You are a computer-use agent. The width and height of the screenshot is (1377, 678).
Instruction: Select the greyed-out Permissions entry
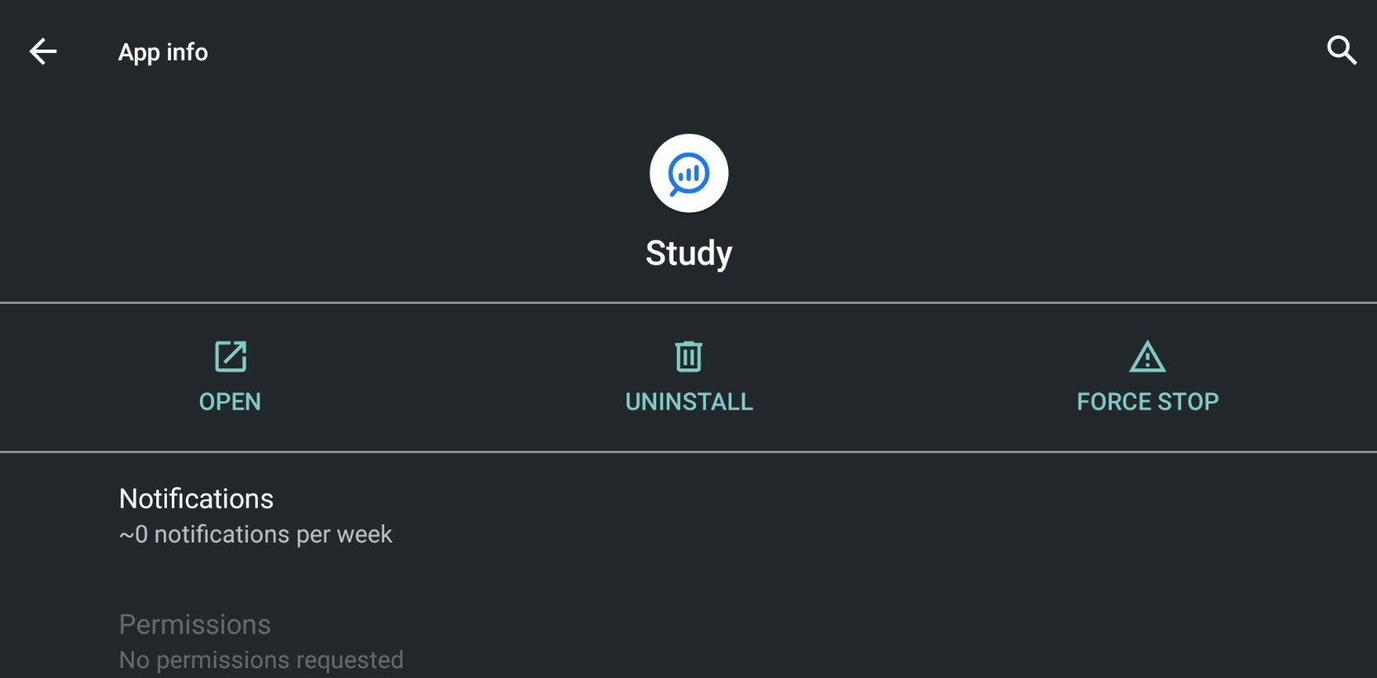[688, 642]
